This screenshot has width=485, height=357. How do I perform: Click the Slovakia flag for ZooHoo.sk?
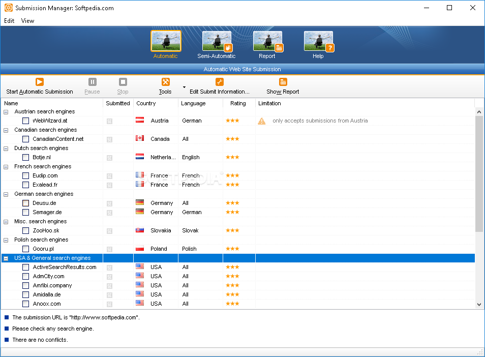tap(140, 230)
